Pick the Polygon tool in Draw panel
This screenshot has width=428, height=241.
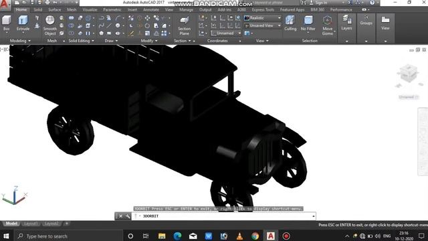(x=101, y=33)
